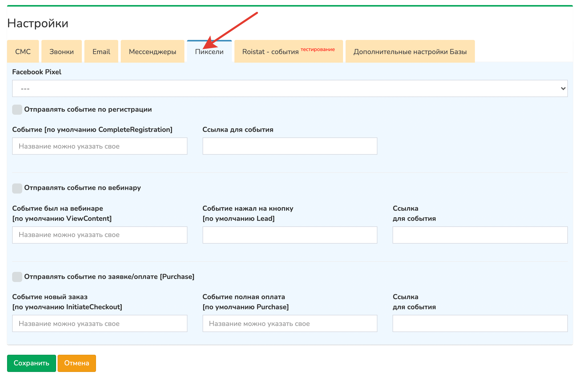The height and width of the screenshot is (378, 581).
Task: Click the Пиксели tab
Action: (x=209, y=52)
